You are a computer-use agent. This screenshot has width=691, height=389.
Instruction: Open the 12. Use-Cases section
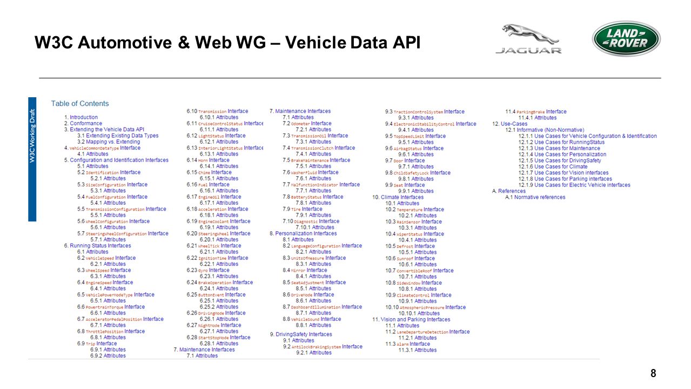510,124
